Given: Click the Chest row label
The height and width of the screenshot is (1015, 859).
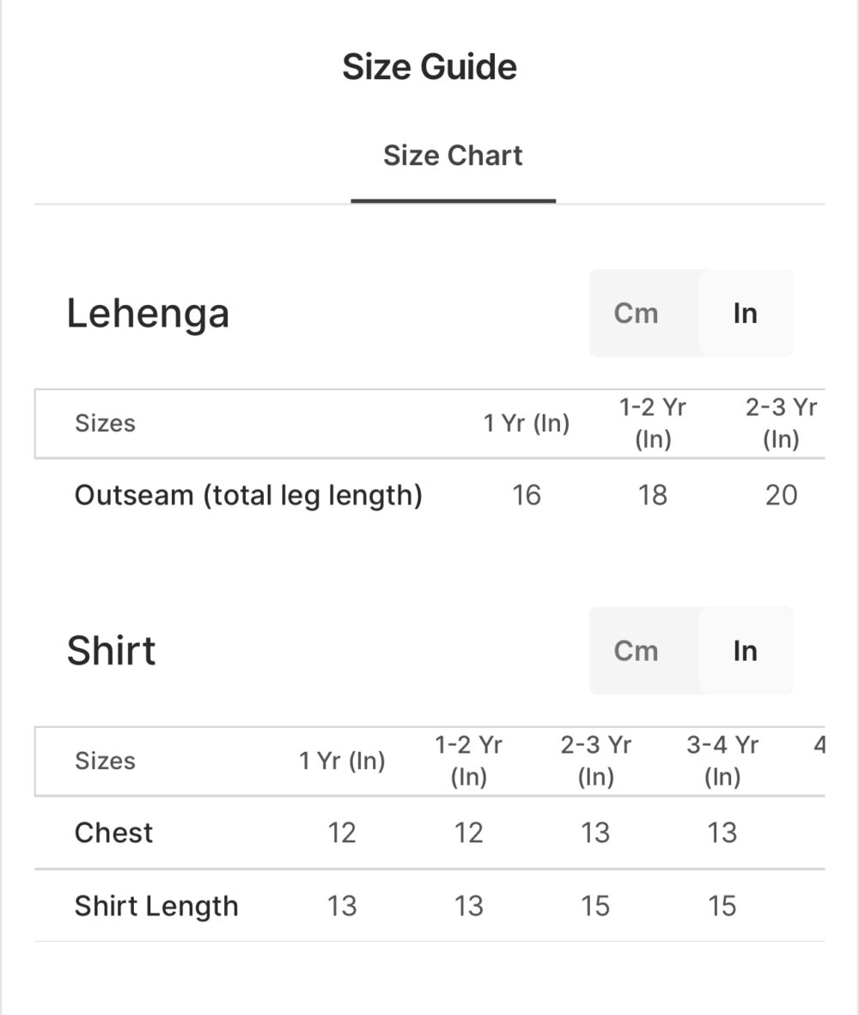Looking at the screenshot, I should click(x=113, y=833).
